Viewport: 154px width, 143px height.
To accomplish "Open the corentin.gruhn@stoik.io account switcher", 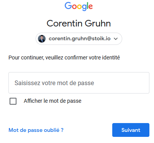I will coord(79,39).
